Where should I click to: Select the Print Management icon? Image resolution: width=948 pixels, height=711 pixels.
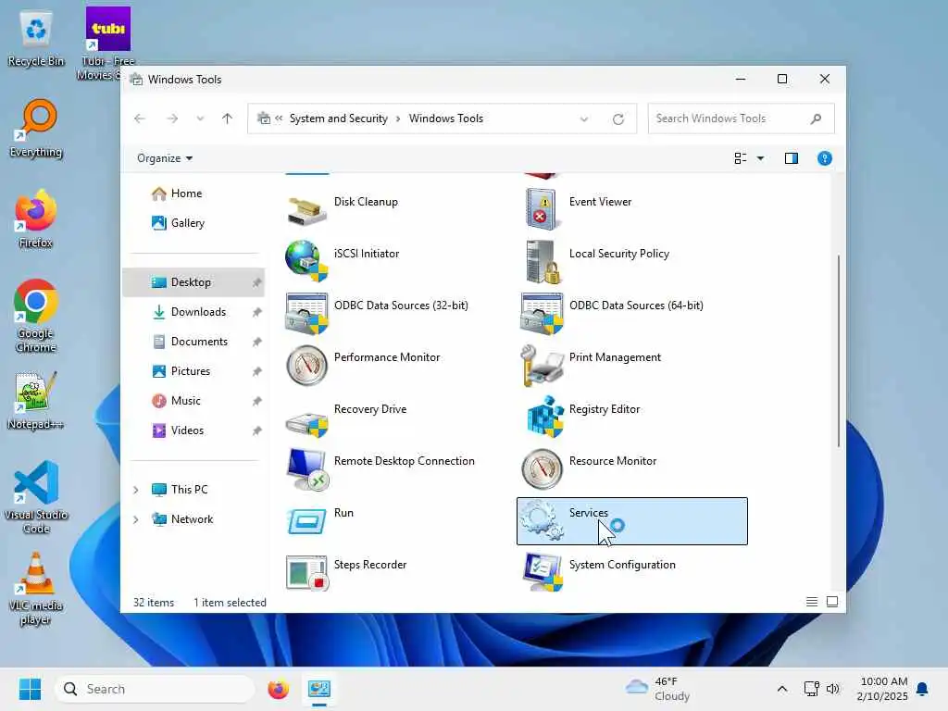542,366
